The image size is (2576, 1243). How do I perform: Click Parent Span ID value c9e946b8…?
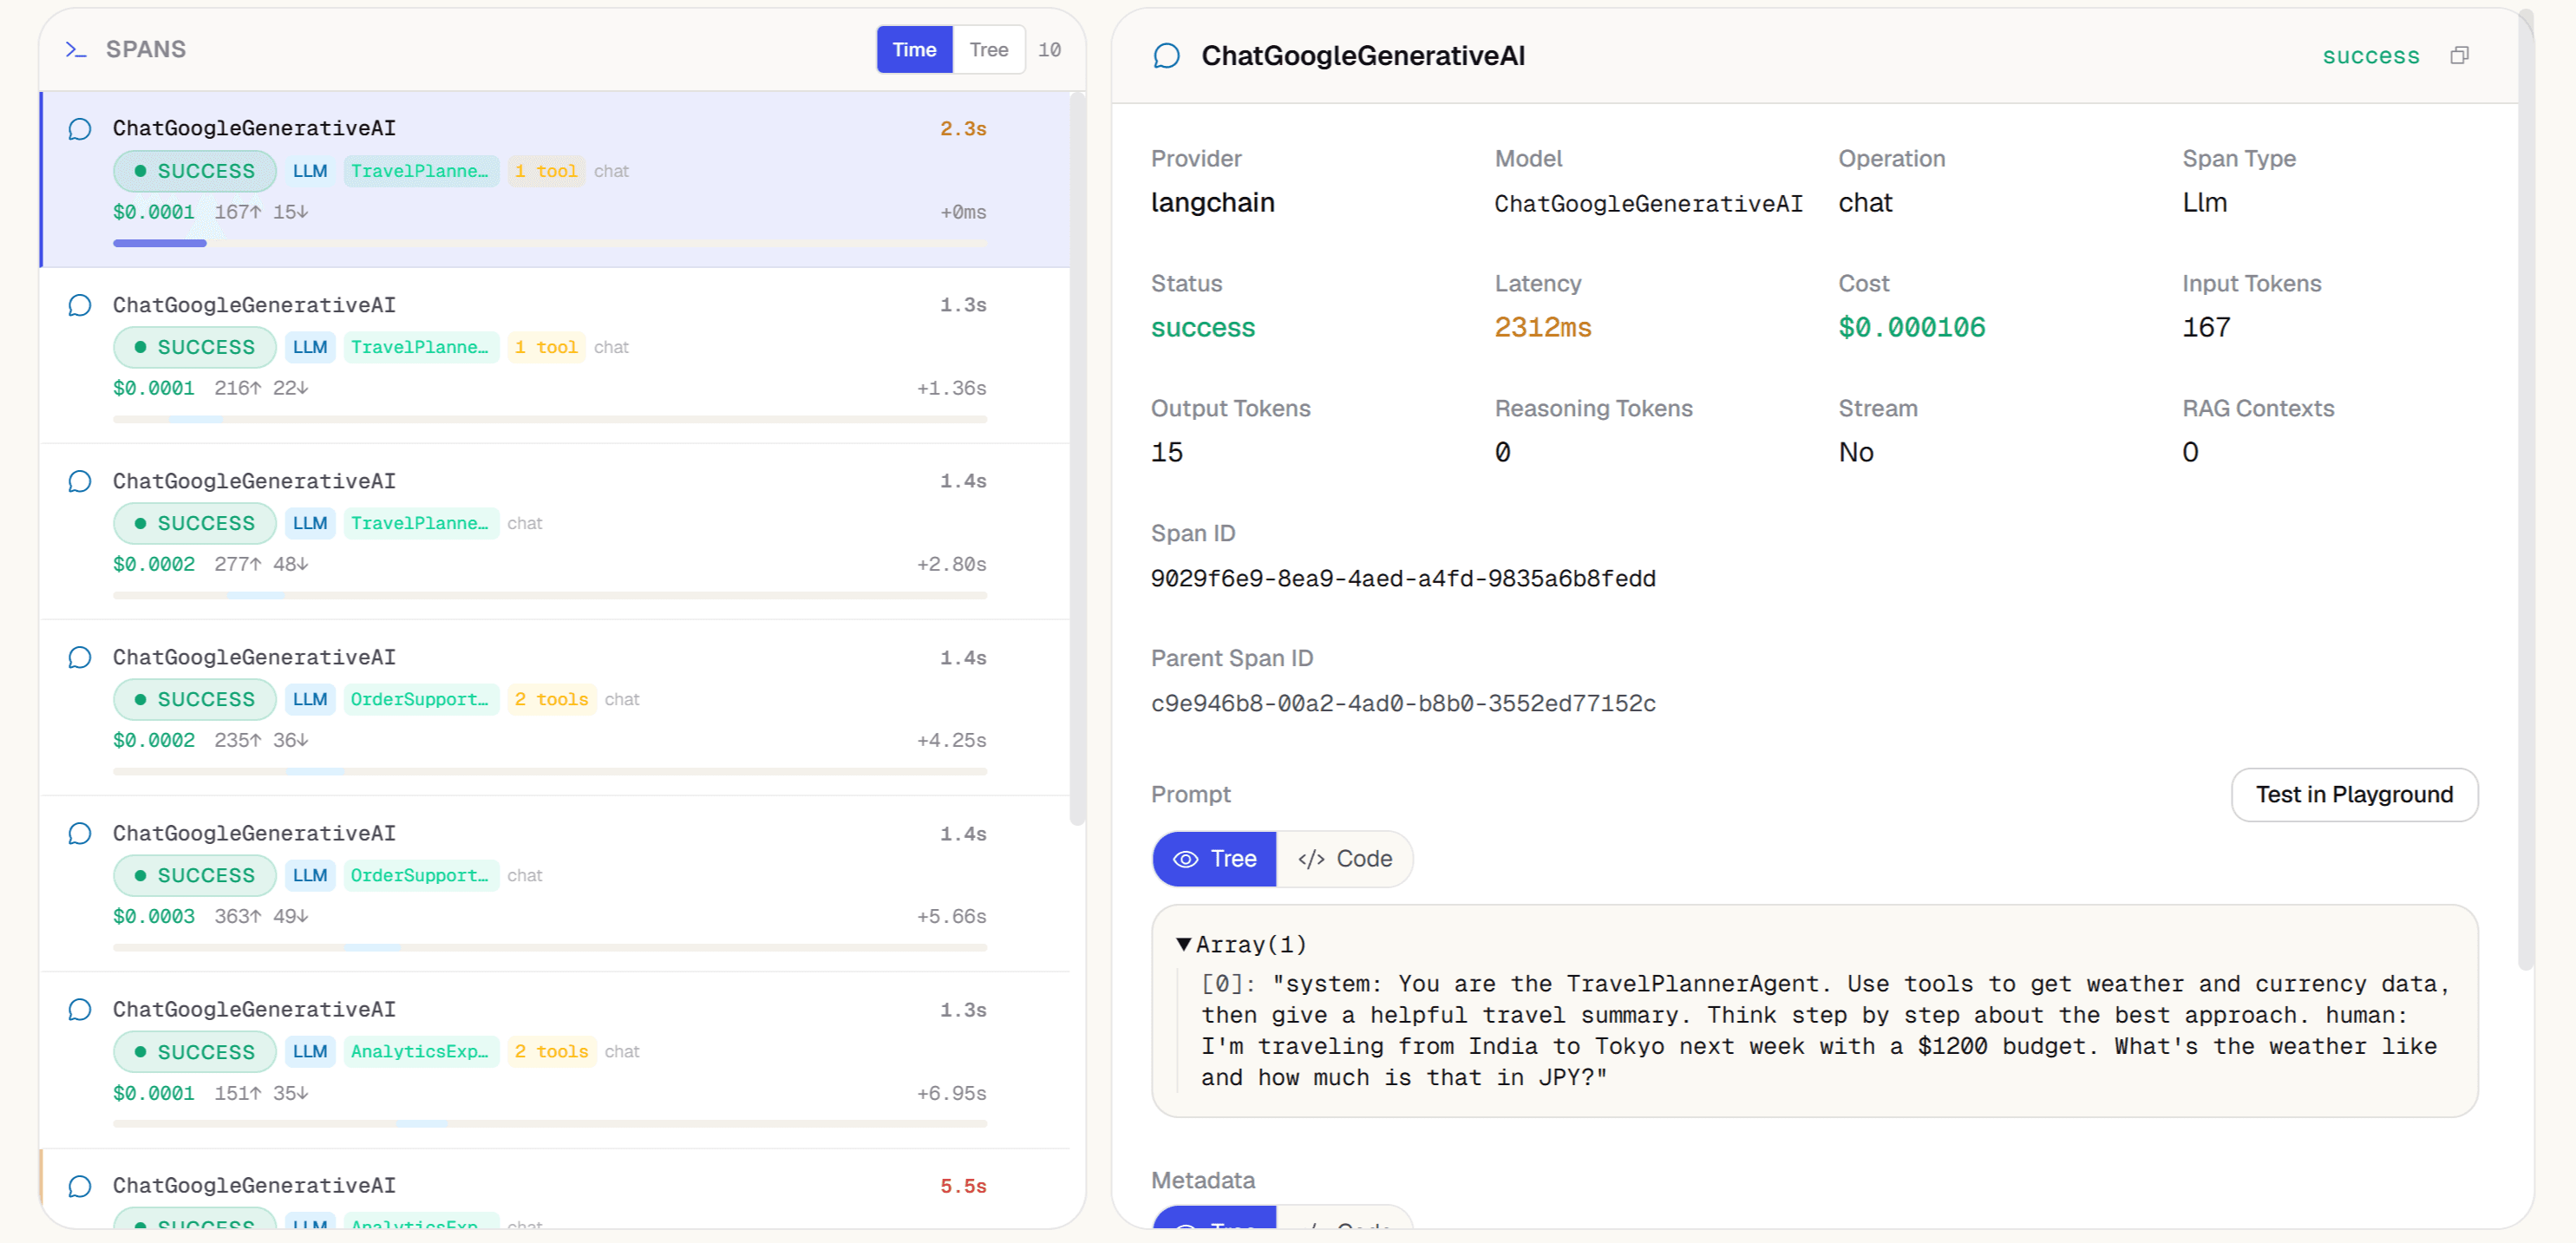tap(1403, 704)
